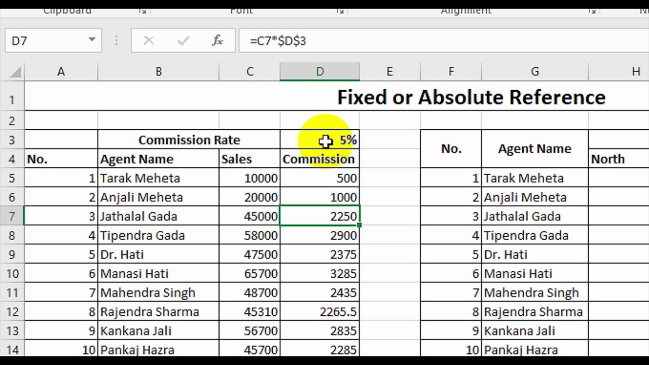Select commission value 500
Screen dimensions: 649x365
320,178
